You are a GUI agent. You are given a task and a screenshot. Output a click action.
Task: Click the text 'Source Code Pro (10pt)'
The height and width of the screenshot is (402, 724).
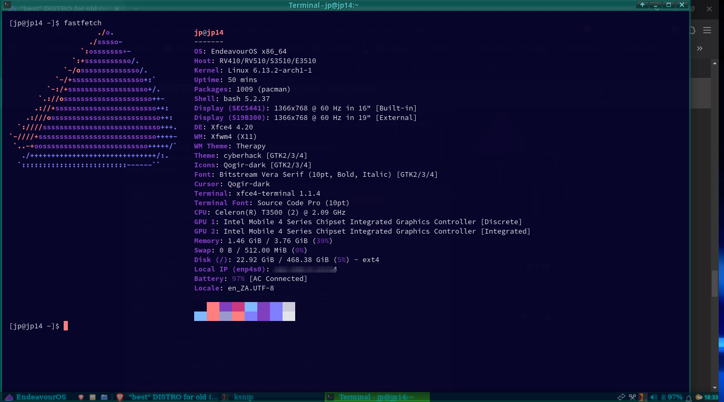pyautogui.click(x=304, y=203)
